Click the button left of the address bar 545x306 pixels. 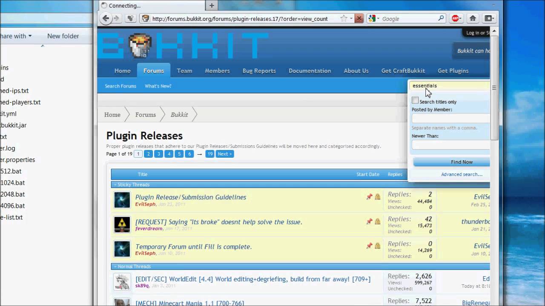[131, 18]
